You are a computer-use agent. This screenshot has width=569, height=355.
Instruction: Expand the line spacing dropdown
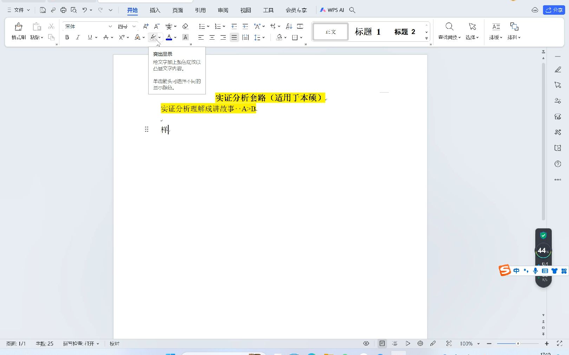(x=263, y=37)
